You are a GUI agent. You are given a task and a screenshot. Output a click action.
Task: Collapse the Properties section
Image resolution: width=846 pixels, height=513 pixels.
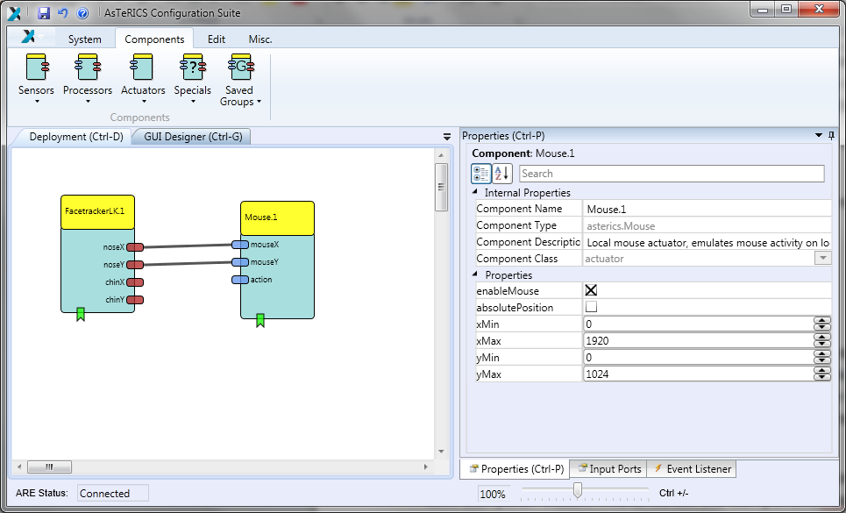click(475, 274)
